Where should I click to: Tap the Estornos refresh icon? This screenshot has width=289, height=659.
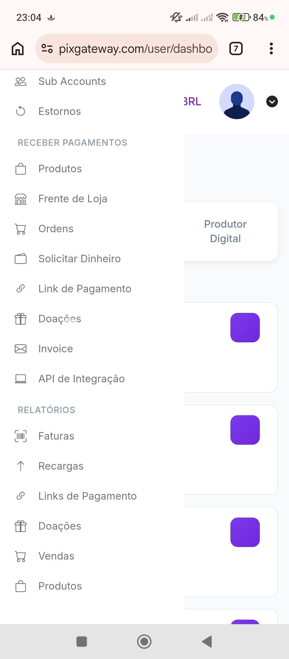click(x=21, y=111)
